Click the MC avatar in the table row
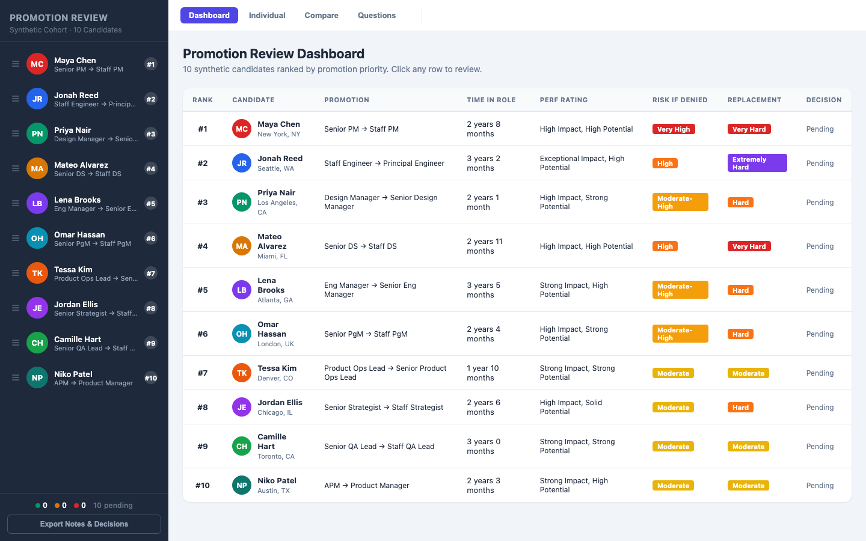866x541 pixels. 242,129
